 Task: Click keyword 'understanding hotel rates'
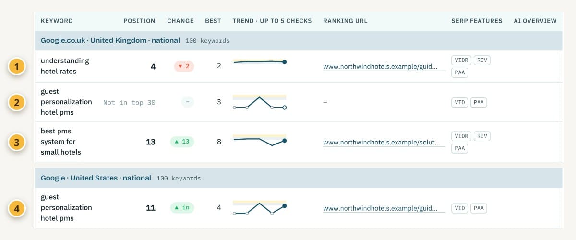click(65, 66)
